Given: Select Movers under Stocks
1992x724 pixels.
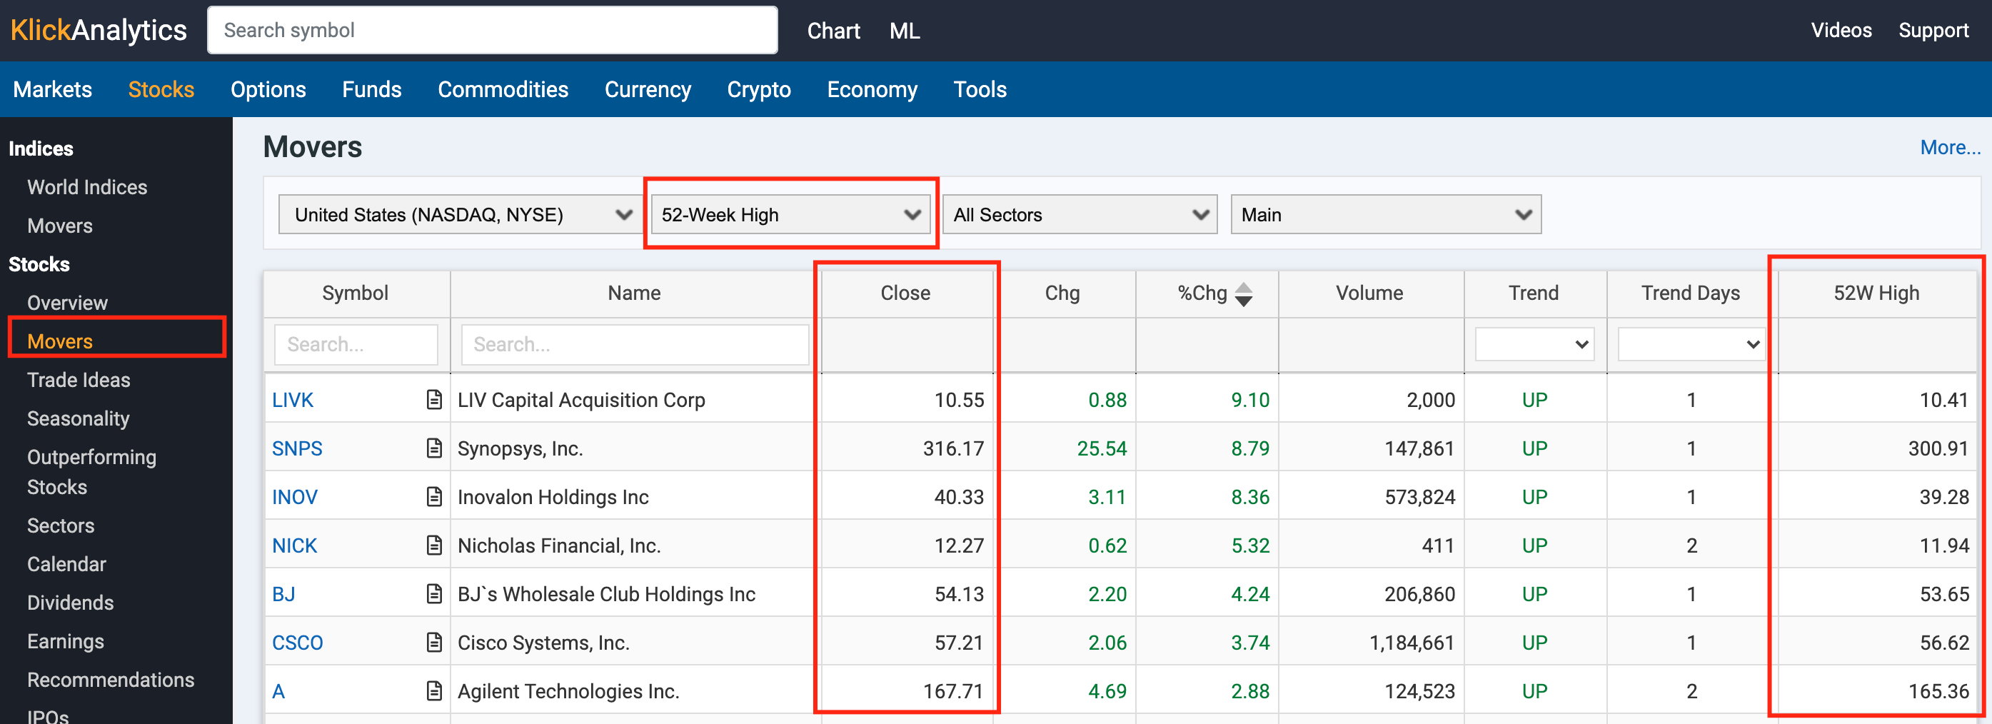Looking at the screenshot, I should [59, 342].
